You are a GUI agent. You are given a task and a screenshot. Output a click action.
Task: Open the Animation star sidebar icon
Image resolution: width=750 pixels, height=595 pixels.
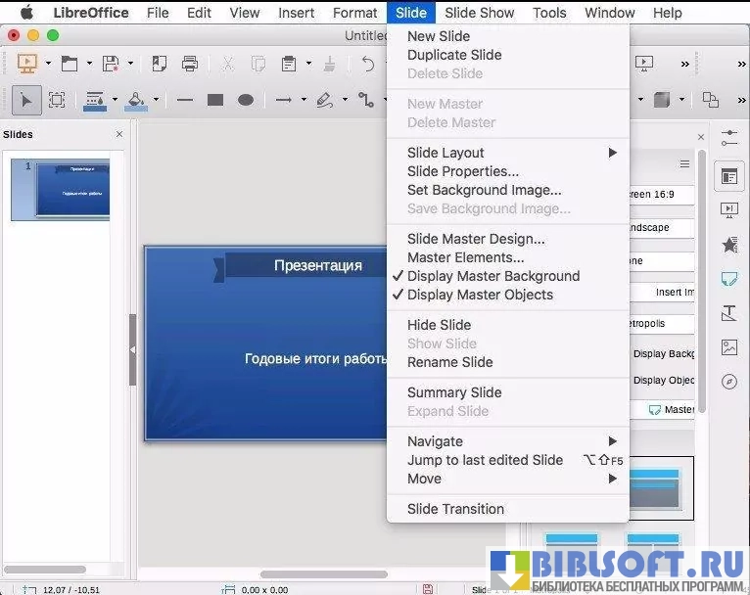pyautogui.click(x=728, y=245)
